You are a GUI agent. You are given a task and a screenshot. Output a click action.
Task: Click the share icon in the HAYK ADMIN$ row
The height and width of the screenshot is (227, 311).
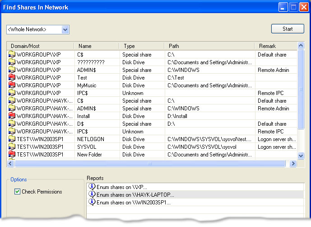coord(12,108)
